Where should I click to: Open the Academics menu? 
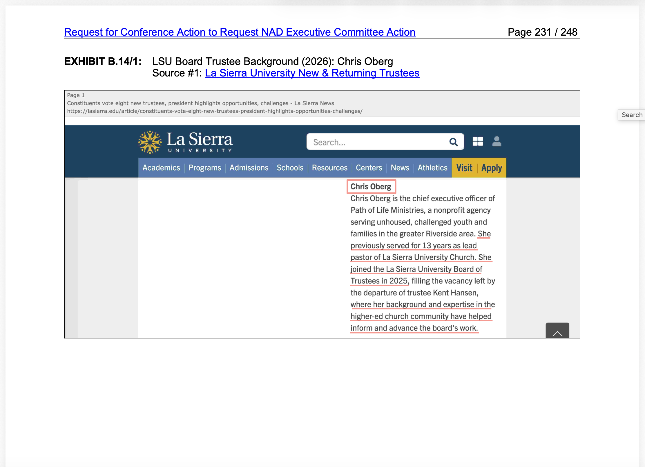[161, 168]
